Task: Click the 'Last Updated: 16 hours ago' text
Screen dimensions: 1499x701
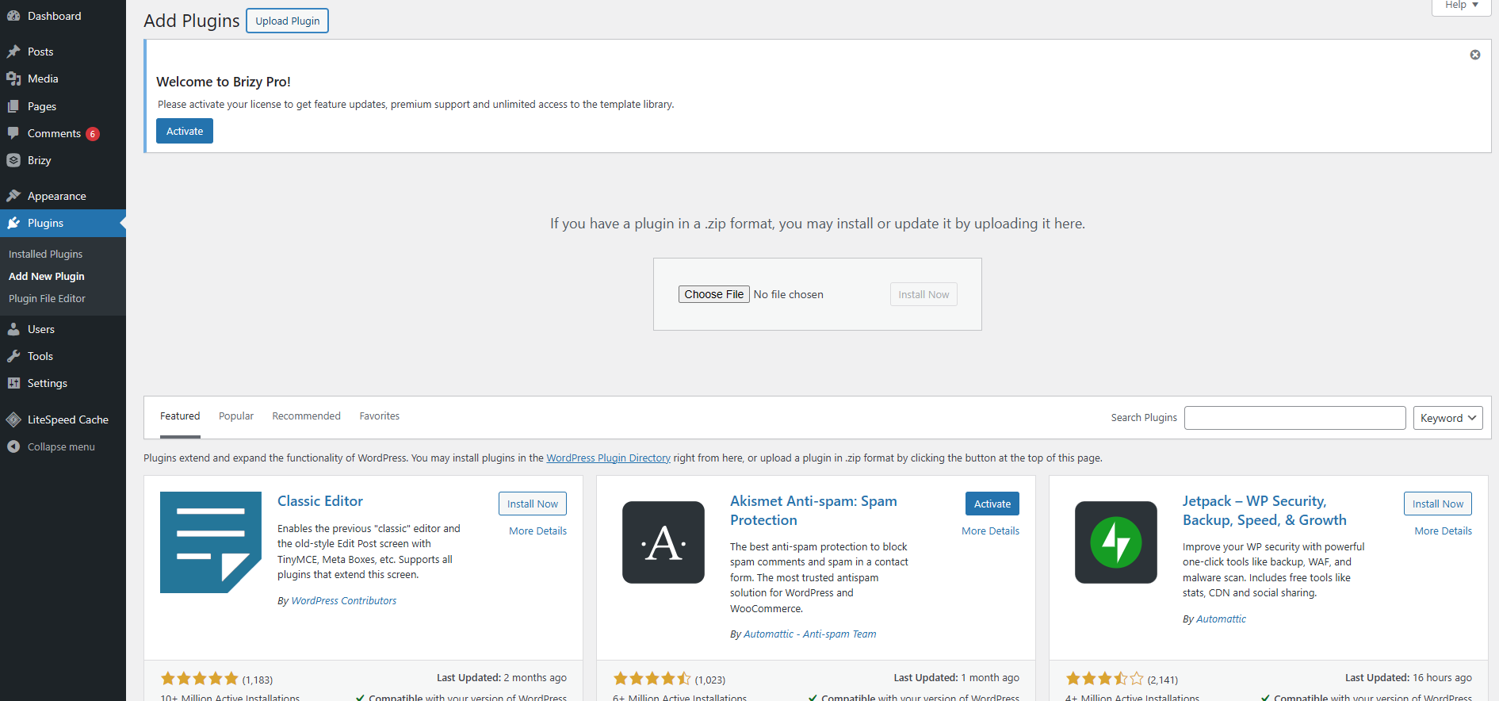Action: (1409, 677)
